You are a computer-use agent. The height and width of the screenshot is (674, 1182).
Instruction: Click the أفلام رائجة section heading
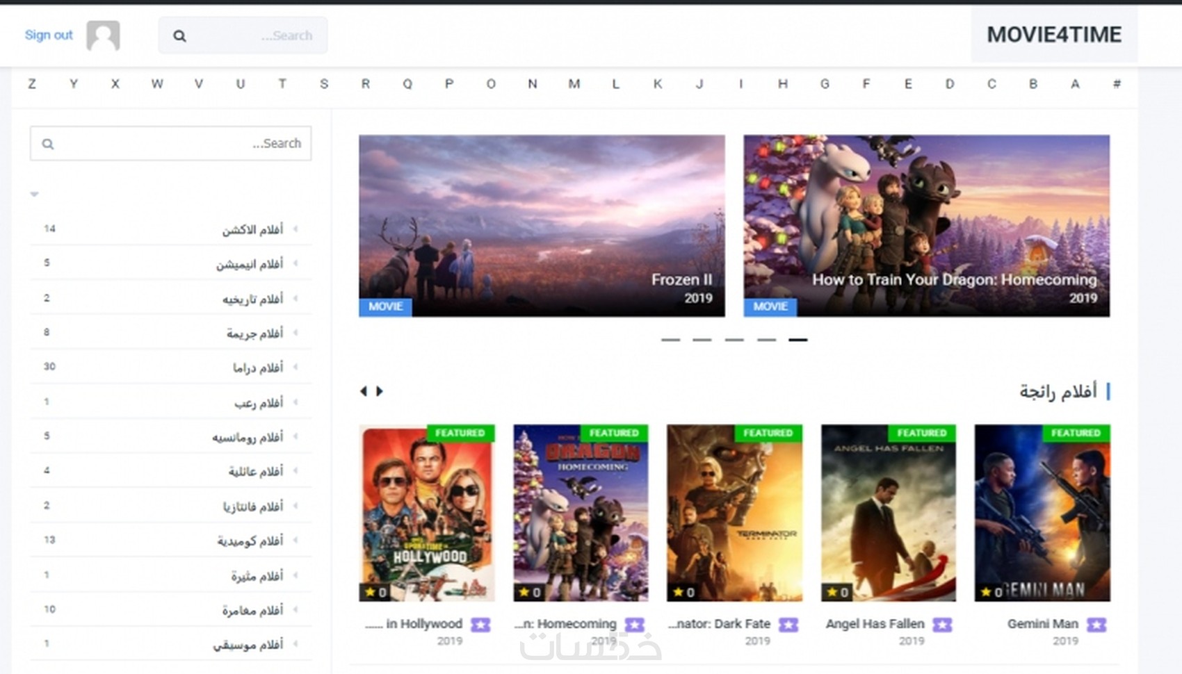(1058, 391)
